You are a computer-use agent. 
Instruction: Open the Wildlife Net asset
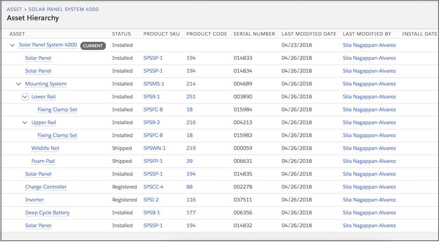[45, 148]
